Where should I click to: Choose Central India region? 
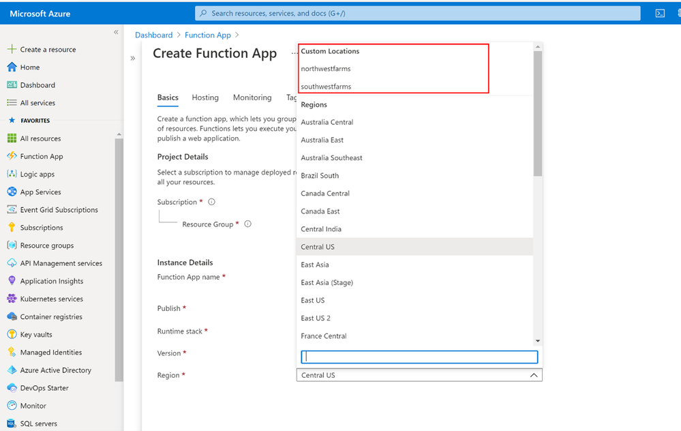pyautogui.click(x=414, y=229)
